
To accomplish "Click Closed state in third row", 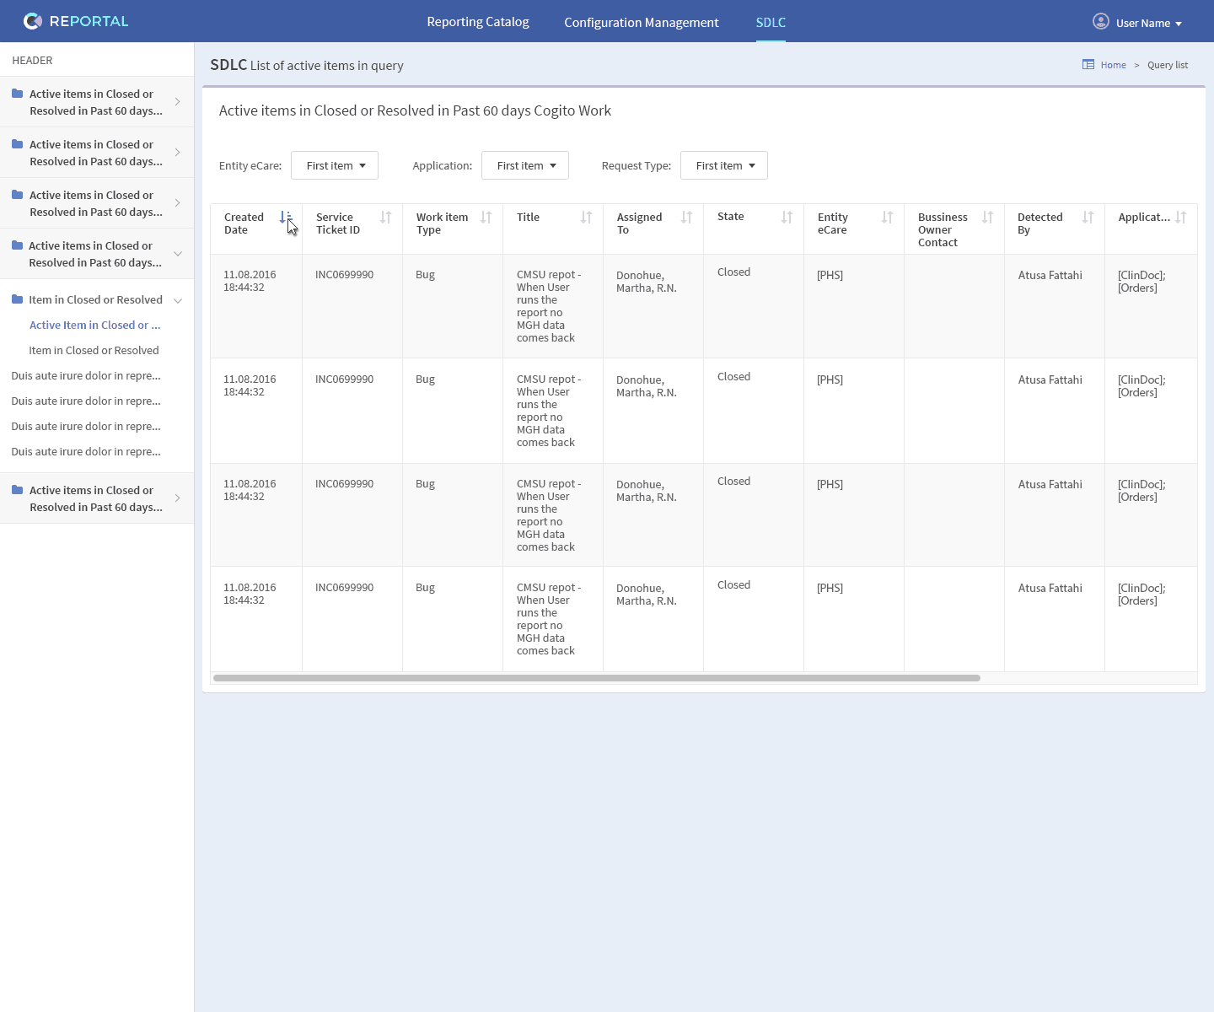I will (733, 481).
